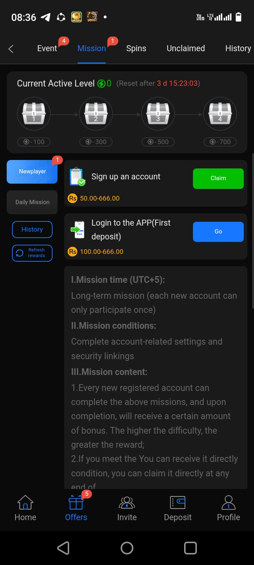Click the Refresh rewards button
The height and width of the screenshot is (565, 254).
coord(32,253)
